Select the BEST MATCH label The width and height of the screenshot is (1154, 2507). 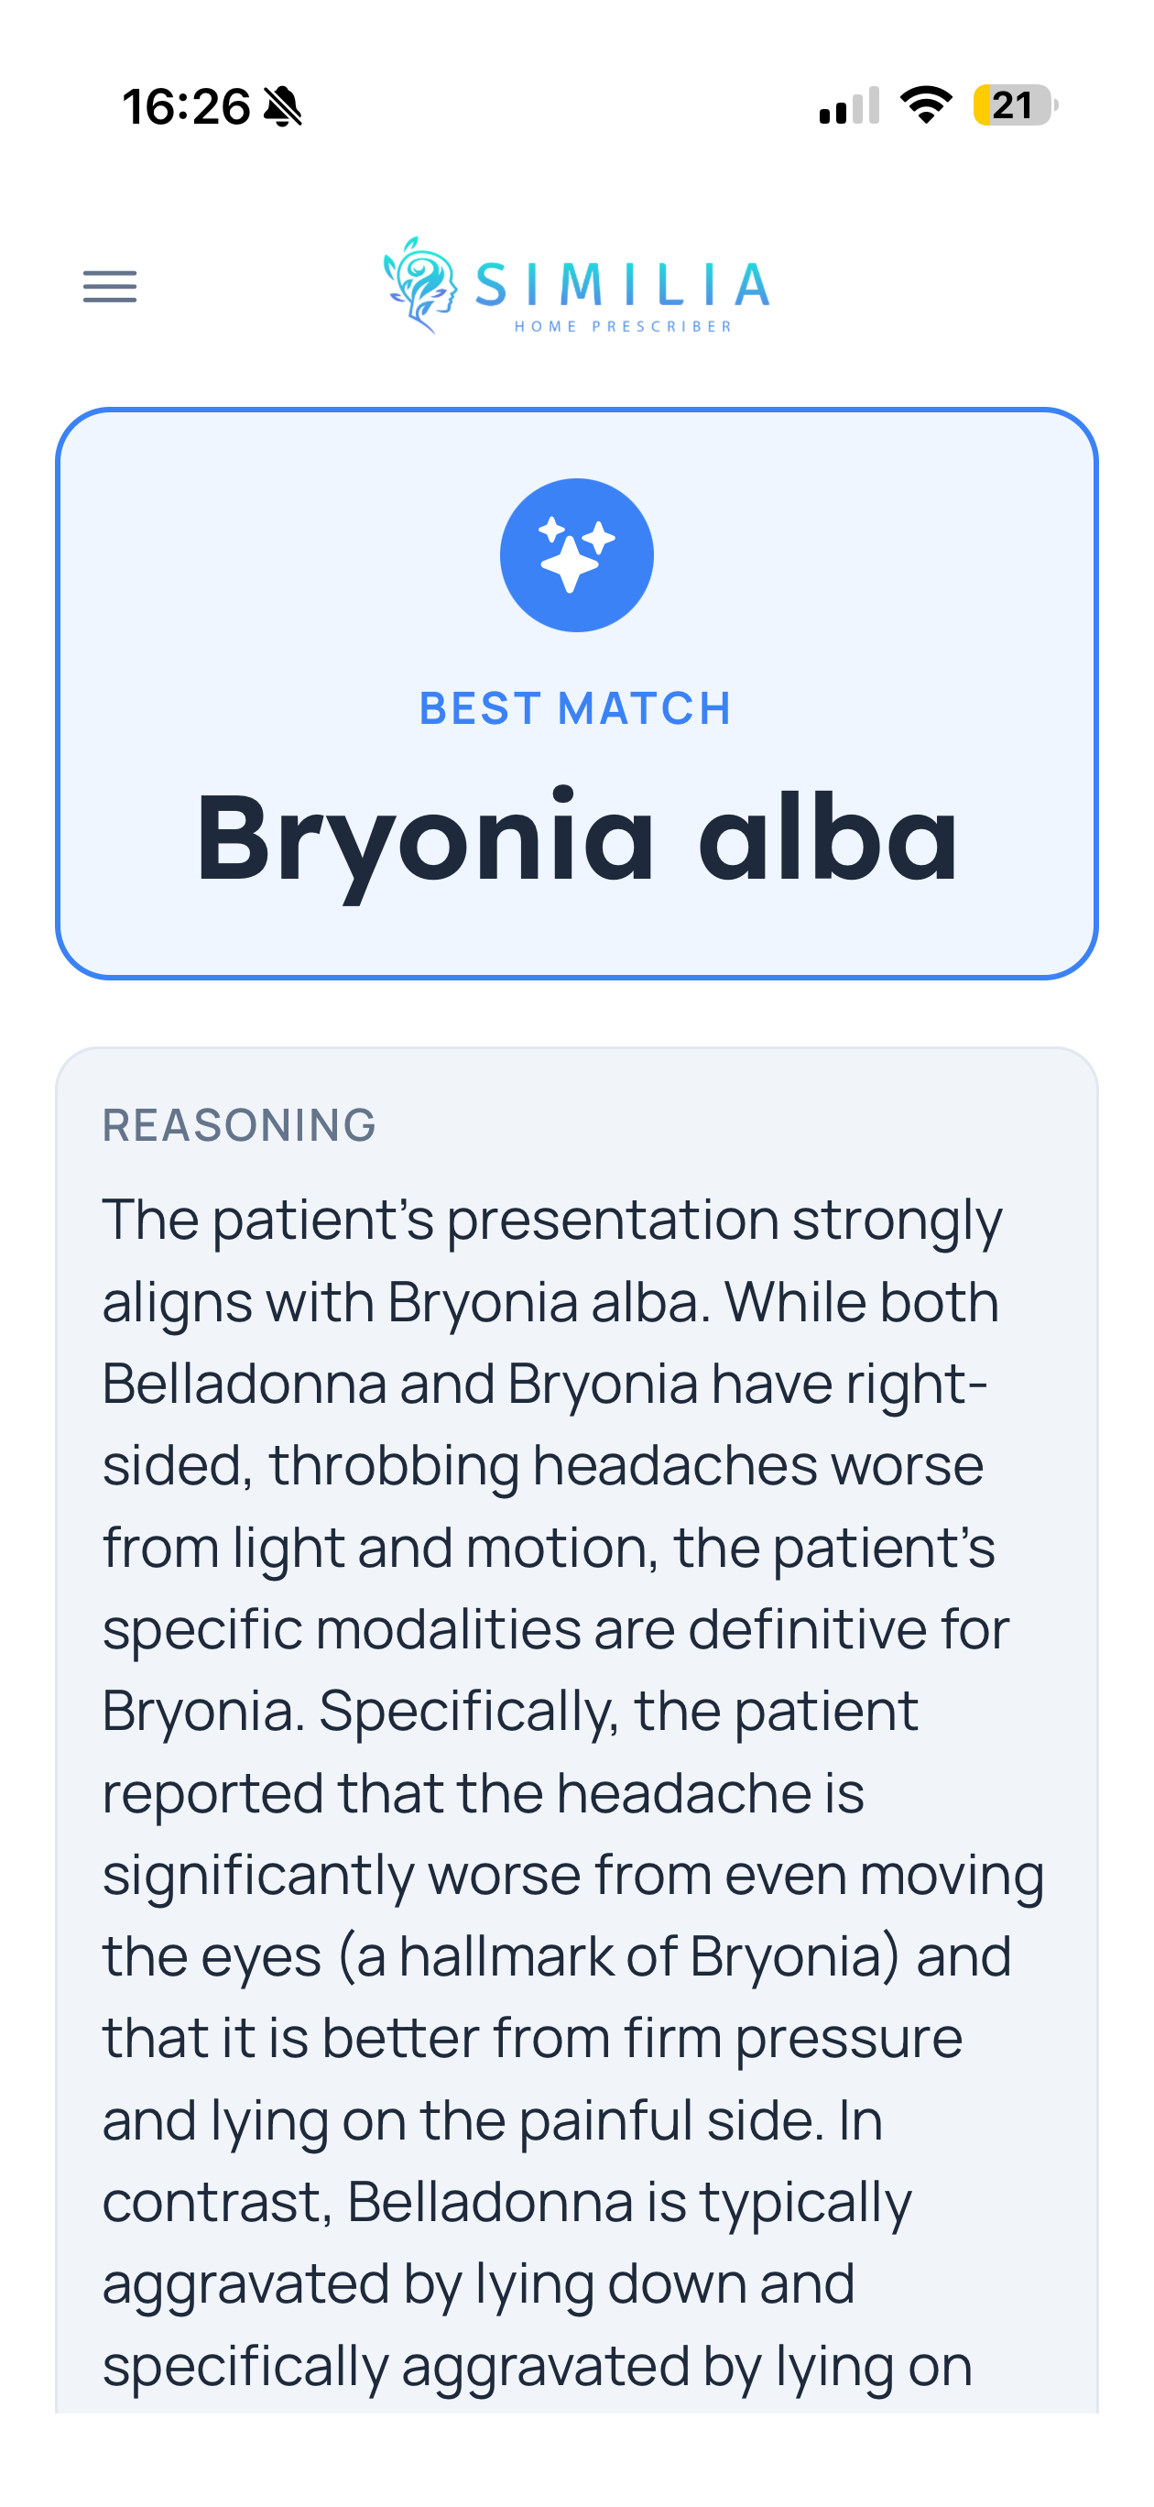[576, 708]
